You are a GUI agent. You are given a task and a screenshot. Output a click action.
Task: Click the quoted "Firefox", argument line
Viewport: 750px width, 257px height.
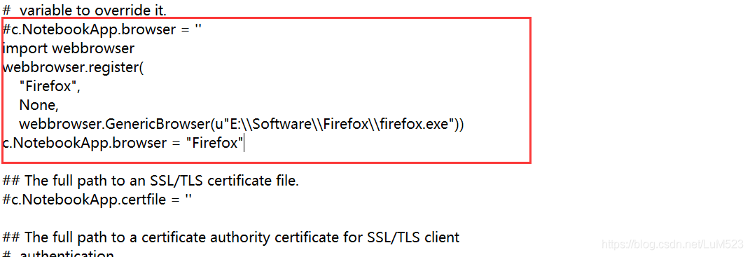coord(50,86)
